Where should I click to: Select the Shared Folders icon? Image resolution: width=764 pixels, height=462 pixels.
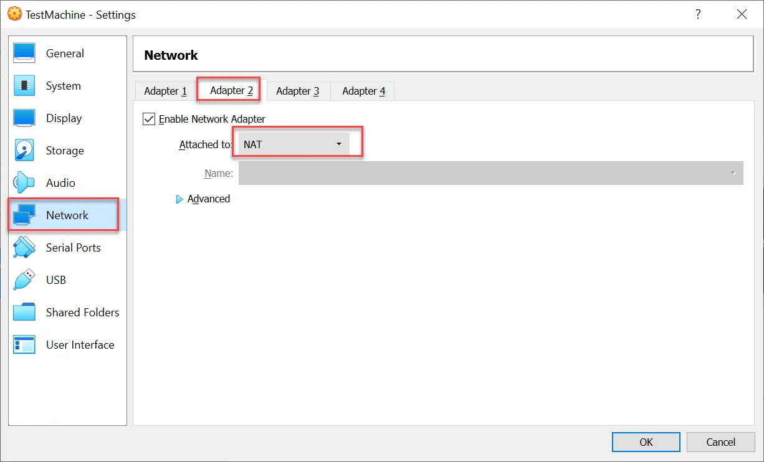click(24, 313)
